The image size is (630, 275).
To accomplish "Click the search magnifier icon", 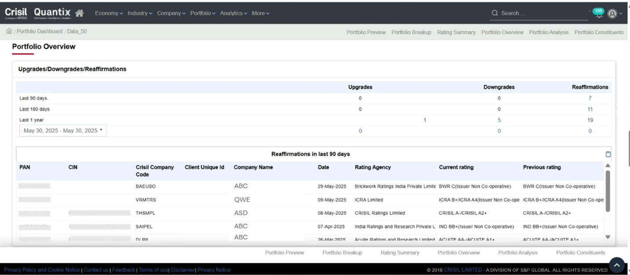I will click(x=495, y=13).
